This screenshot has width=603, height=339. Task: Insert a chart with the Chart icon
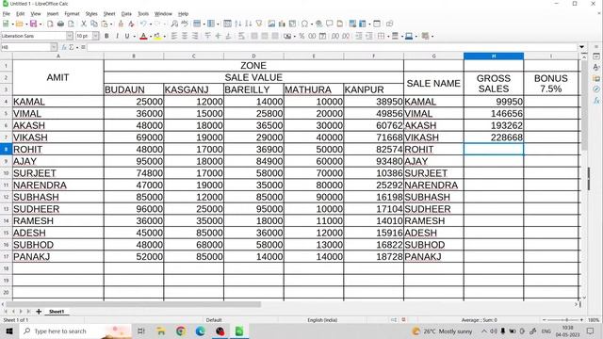[282, 24]
